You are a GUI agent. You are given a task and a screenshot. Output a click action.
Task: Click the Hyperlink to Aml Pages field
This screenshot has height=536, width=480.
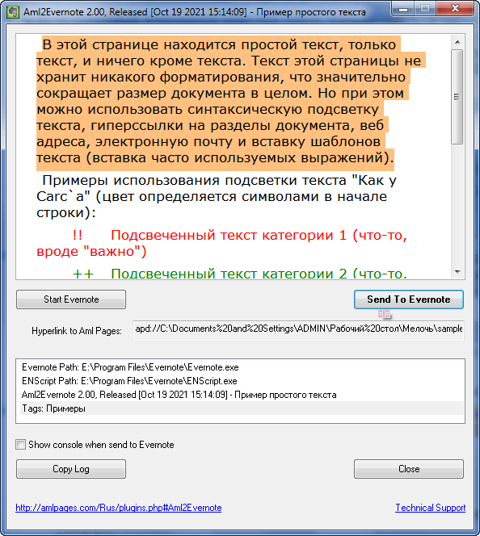(298, 330)
